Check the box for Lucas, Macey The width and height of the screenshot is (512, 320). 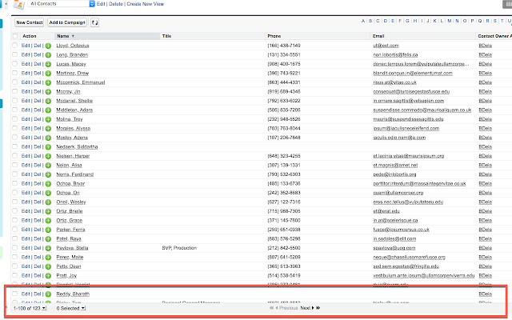click(15, 64)
